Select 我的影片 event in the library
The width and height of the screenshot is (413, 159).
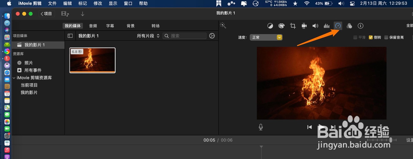pos(29,93)
